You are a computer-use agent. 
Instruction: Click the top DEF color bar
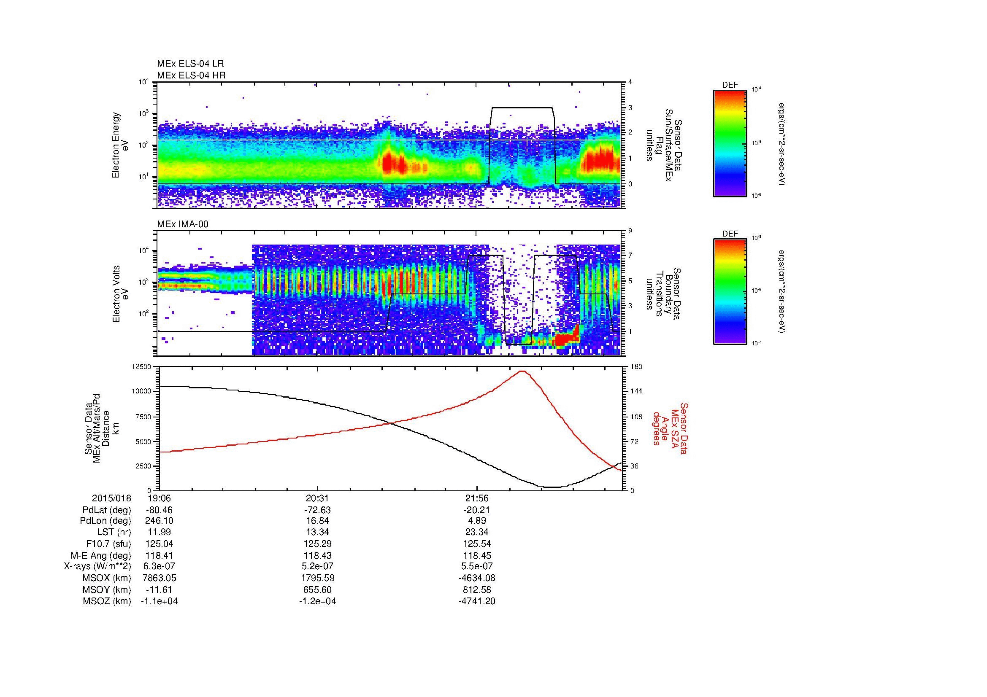(730, 143)
